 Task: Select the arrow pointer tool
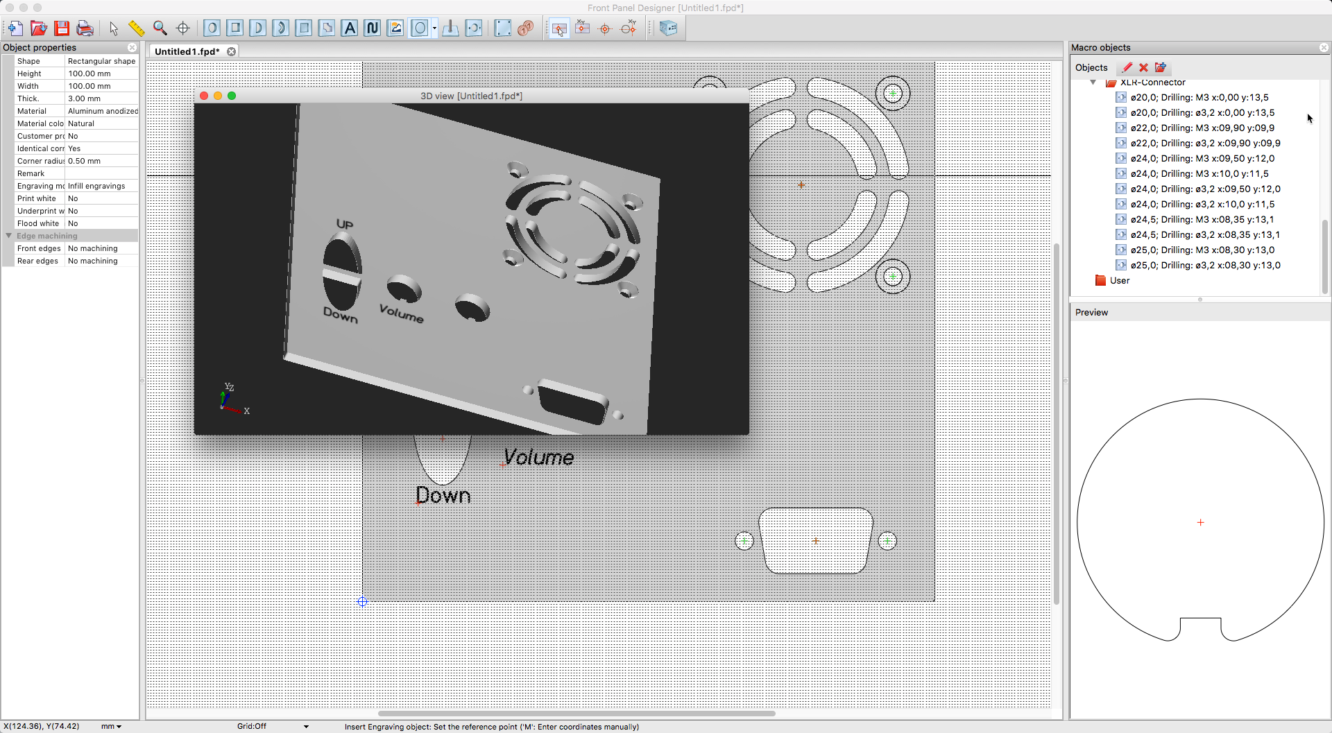(114, 28)
